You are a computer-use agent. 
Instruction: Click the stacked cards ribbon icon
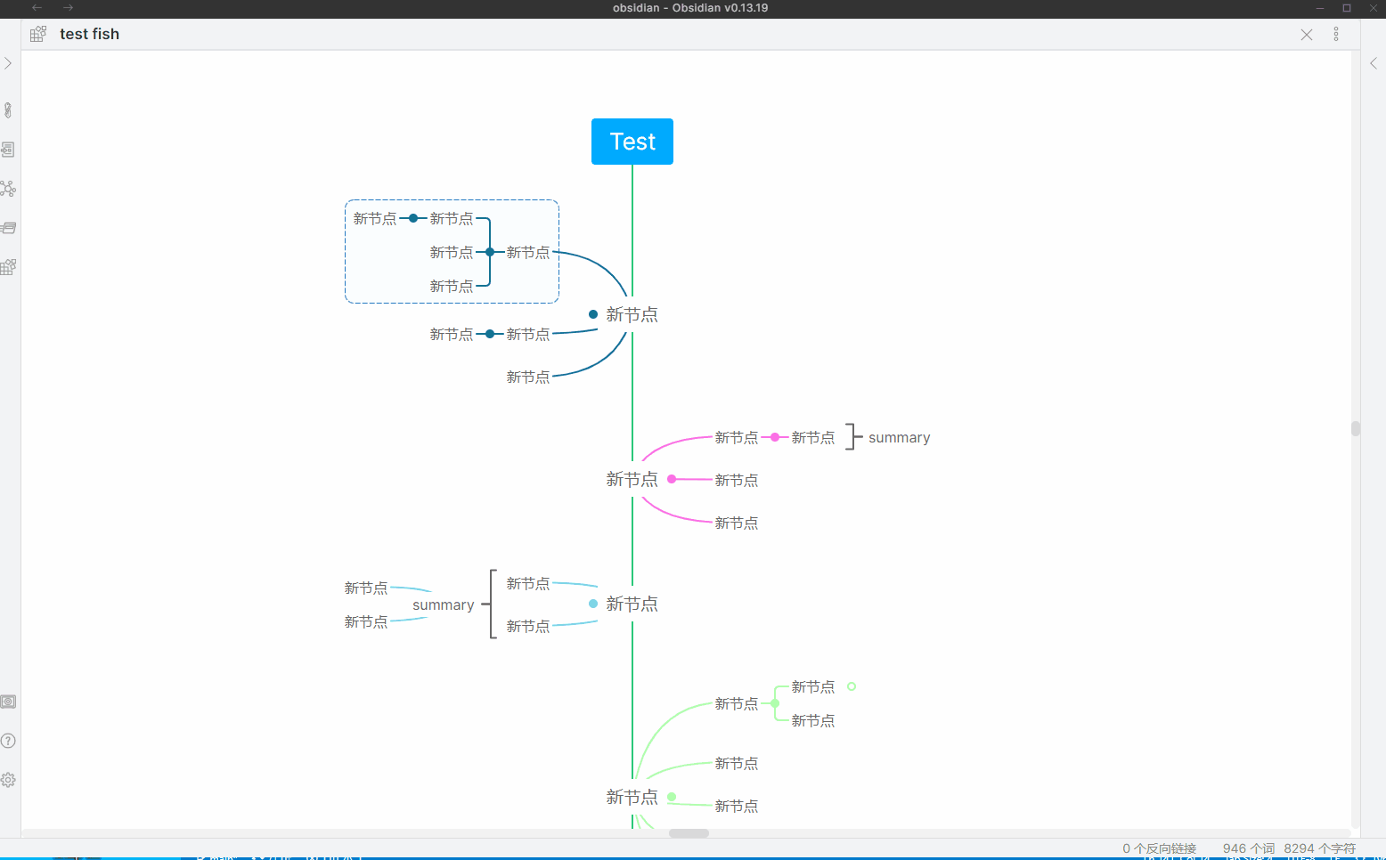(x=8, y=228)
